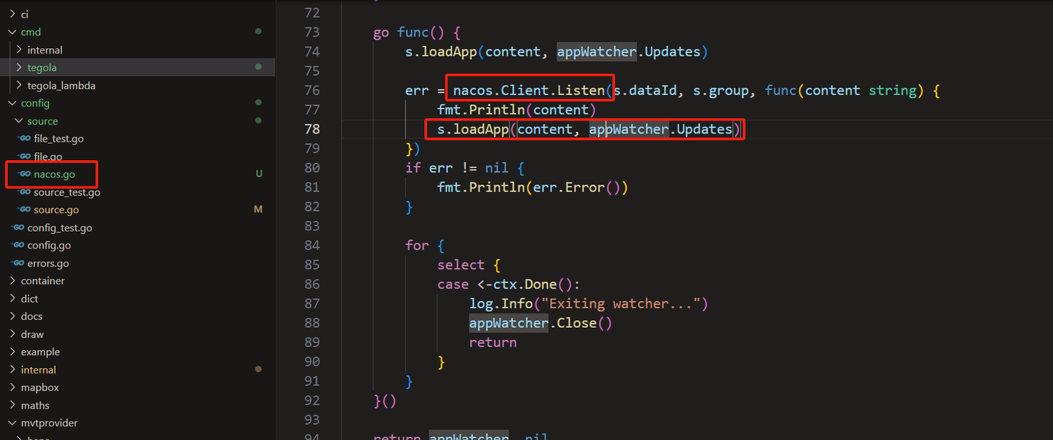Screen dimensions: 1053x440
Task: Click the modified dot next to cmd
Action: [x=258, y=32]
